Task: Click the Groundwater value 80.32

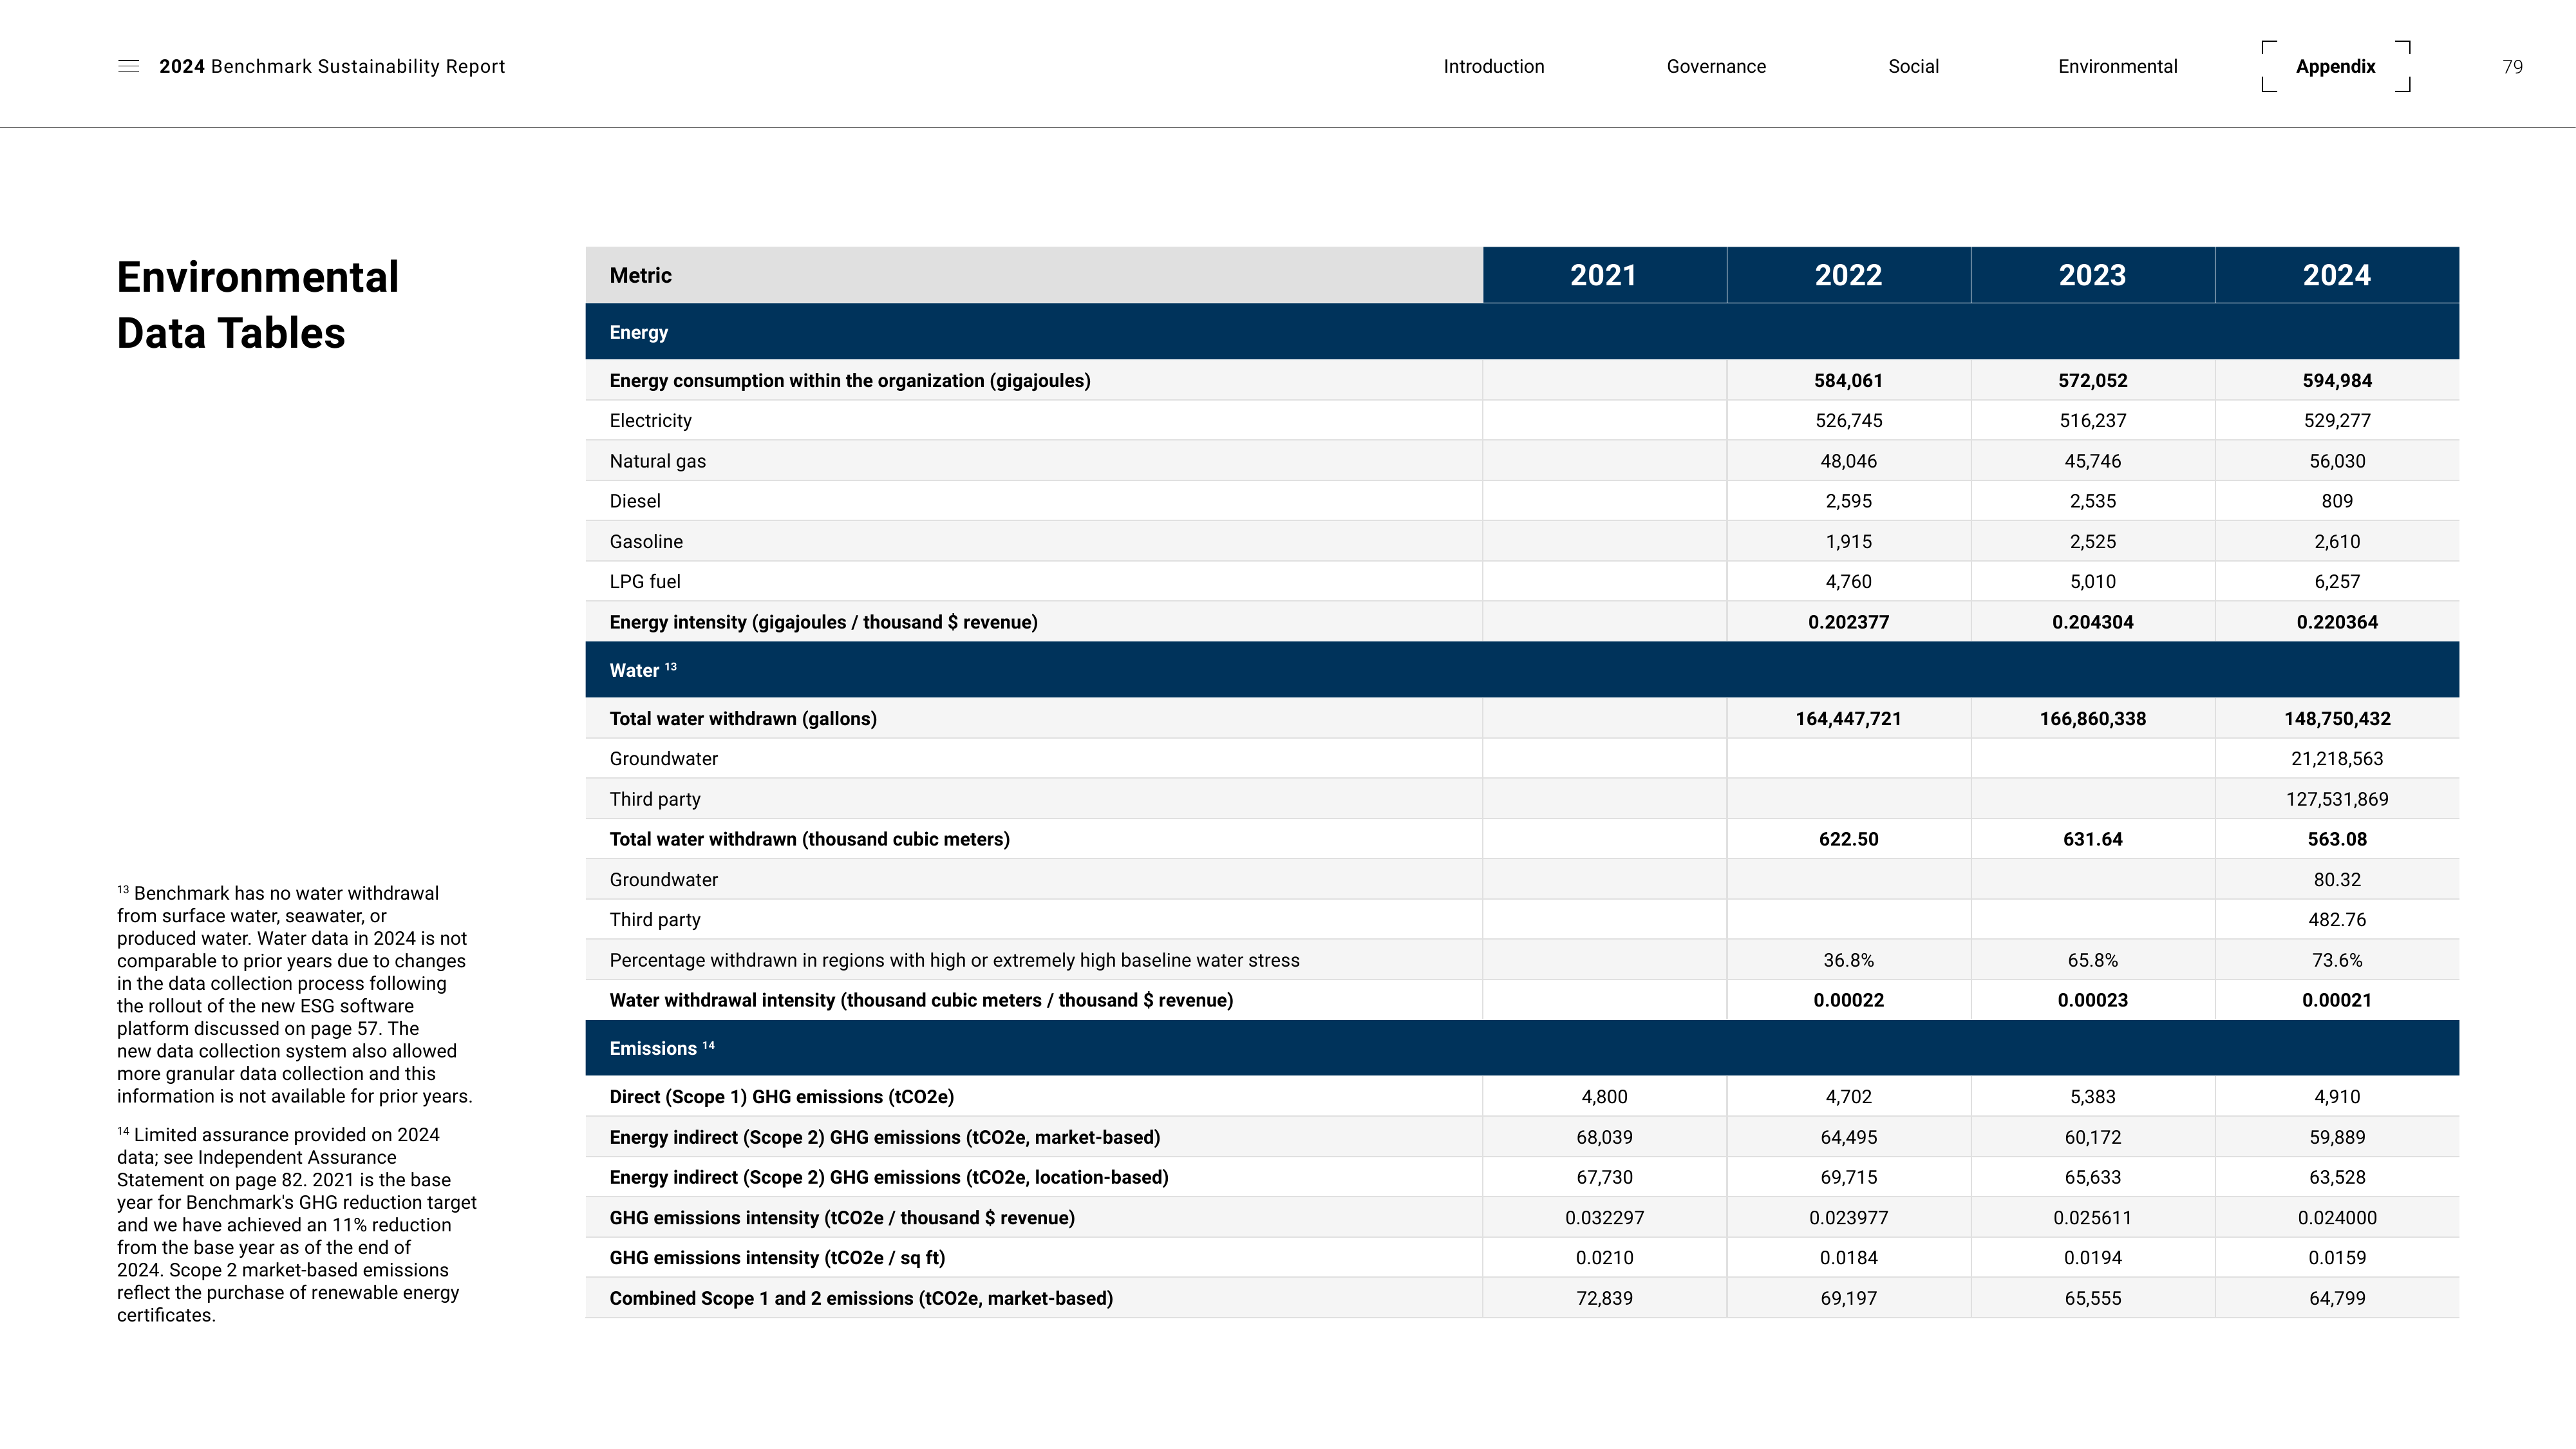Action: click(x=2337, y=880)
